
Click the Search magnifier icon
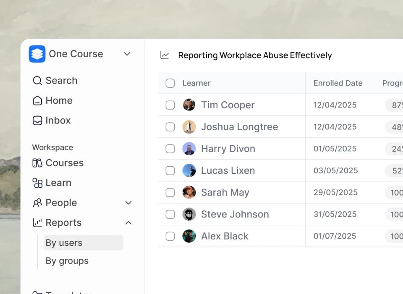(x=37, y=81)
